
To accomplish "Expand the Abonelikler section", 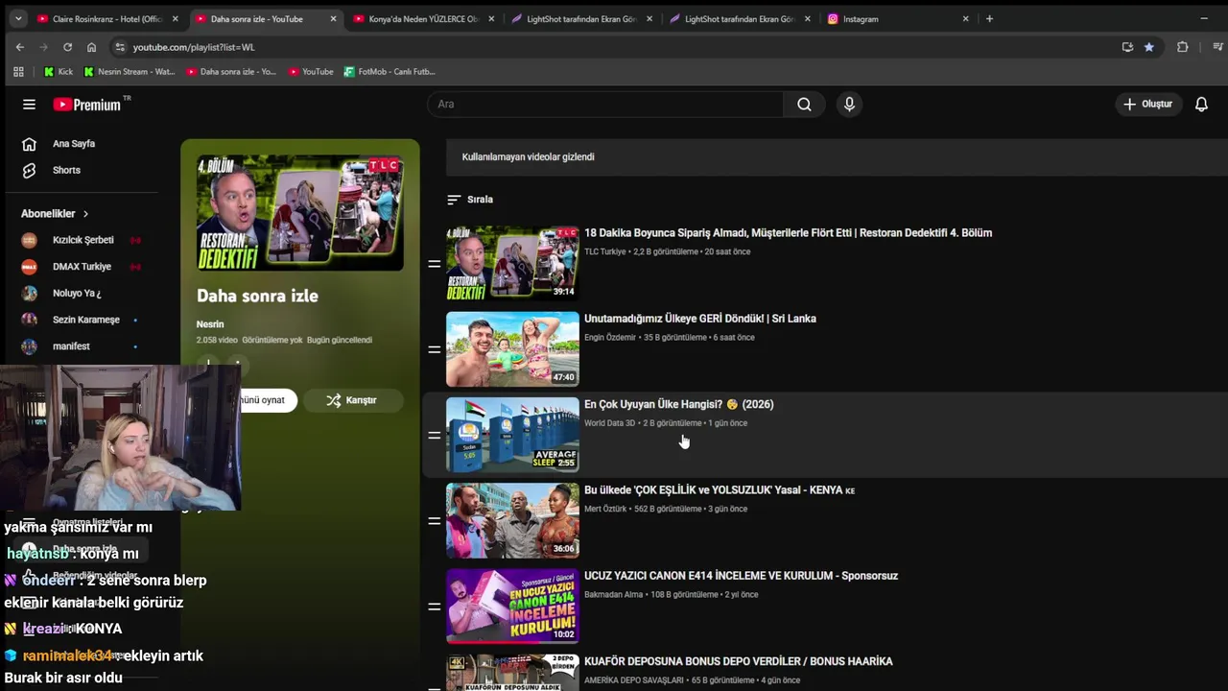I will pyautogui.click(x=55, y=214).
